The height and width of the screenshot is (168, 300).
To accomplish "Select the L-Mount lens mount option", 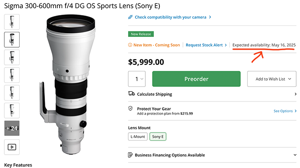I will point(138,137).
